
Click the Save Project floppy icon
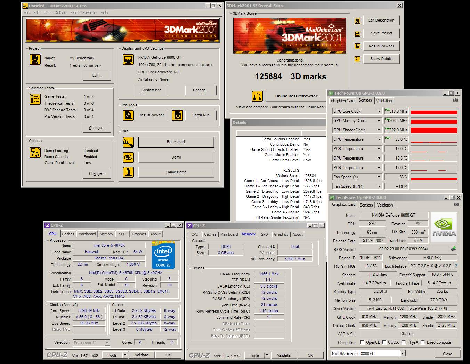357,33
